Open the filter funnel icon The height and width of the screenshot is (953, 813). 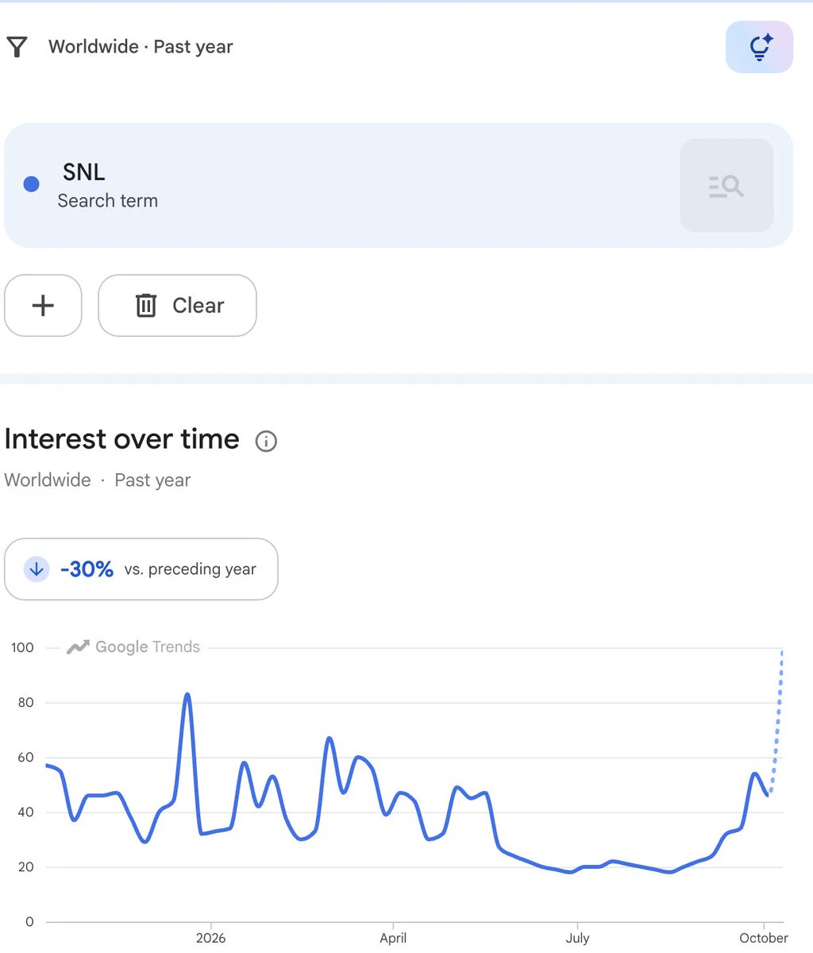[x=17, y=47]
